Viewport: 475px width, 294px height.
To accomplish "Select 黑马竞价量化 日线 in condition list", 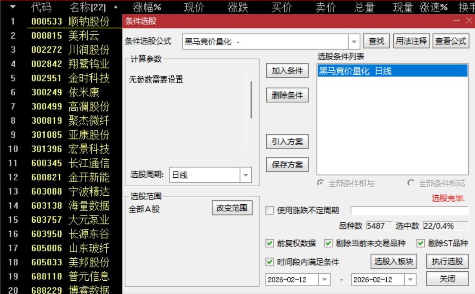I will [x=392, y=71].
